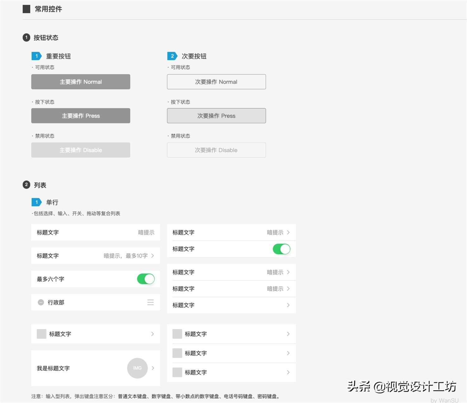Open the chevron on the top-right 标题文字 row
Screen dimensions: 467x403
pos(288,232)
